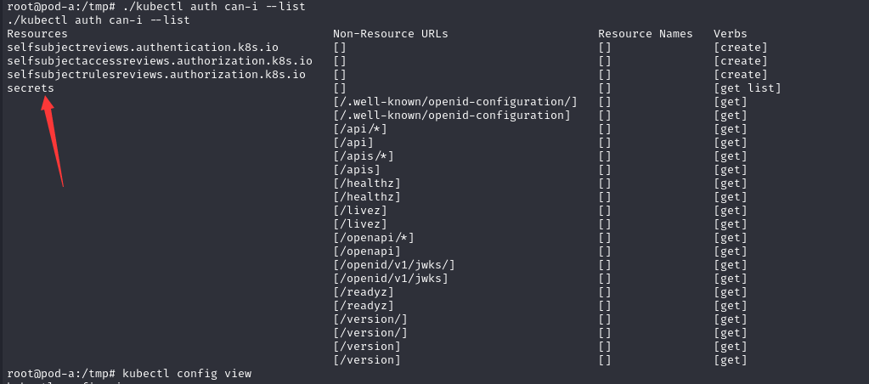Click the [/.well-known/openid-configuration/] URL entry
Viewport: 869px width, 384px height.
point(455,102)
